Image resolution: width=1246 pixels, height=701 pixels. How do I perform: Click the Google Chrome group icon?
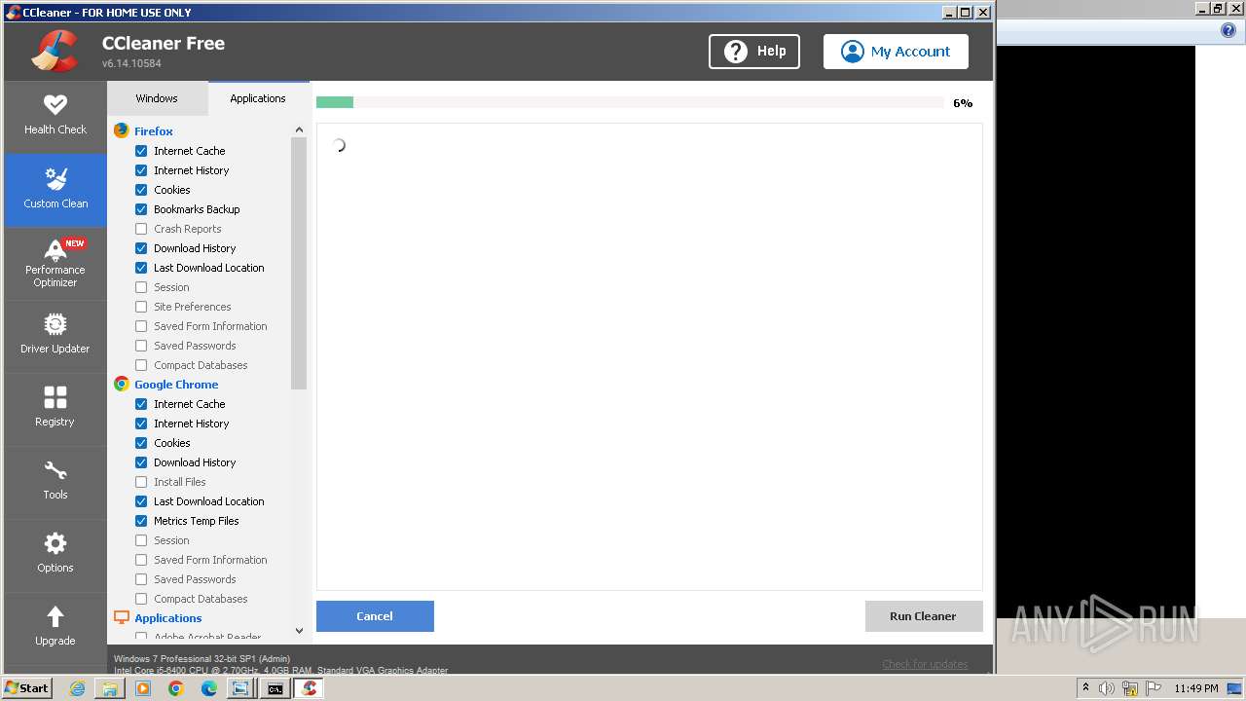pyautogui.click(x=122, y=384)
